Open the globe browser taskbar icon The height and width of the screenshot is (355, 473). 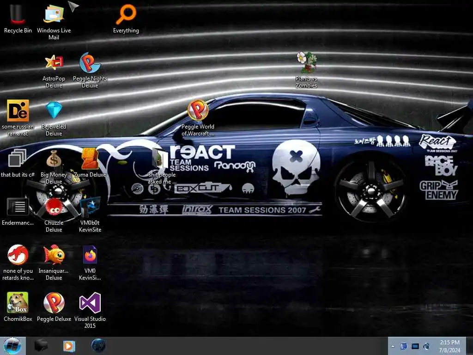pyautogui.click(x=98, y=346)
